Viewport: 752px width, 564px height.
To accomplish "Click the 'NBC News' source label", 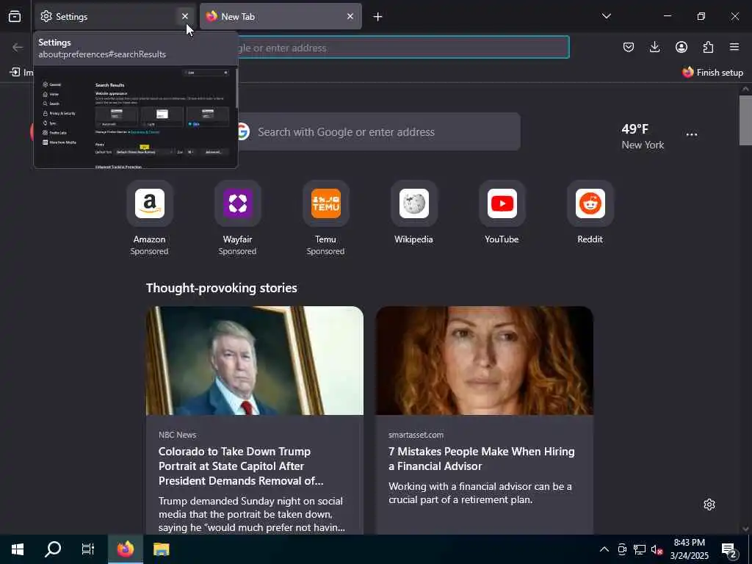I will pyautogui.click(x=178, y=435).
